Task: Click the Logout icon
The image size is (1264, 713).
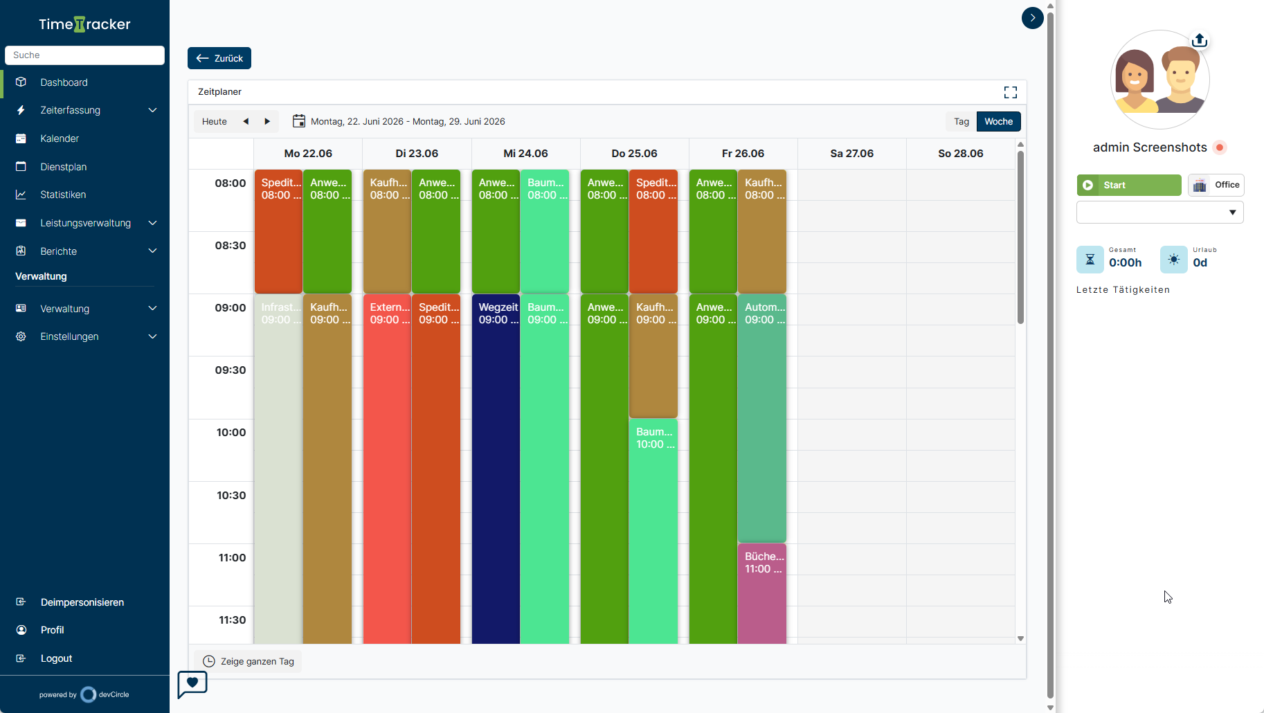Action: tap(21, 658)
